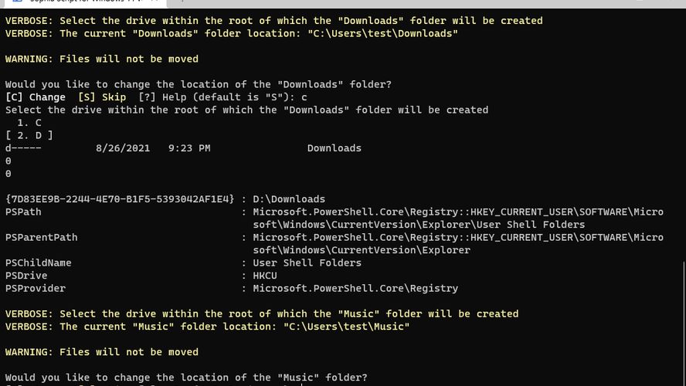Screen dimensions: 686x386
Task: Click the "Microsoft.PowerShell.Core\Registry" PSProvider value
Action: point(355,288)
